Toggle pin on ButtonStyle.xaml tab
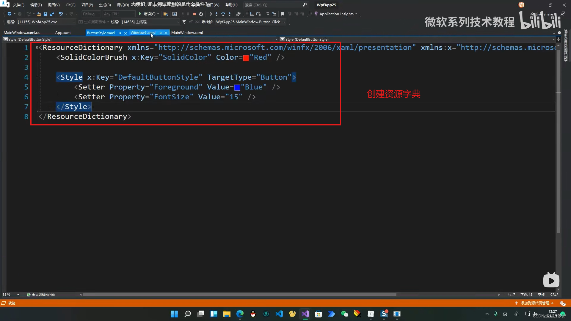Image resolution: width=571 pixels, height=321 pixels. pos(120,33)
